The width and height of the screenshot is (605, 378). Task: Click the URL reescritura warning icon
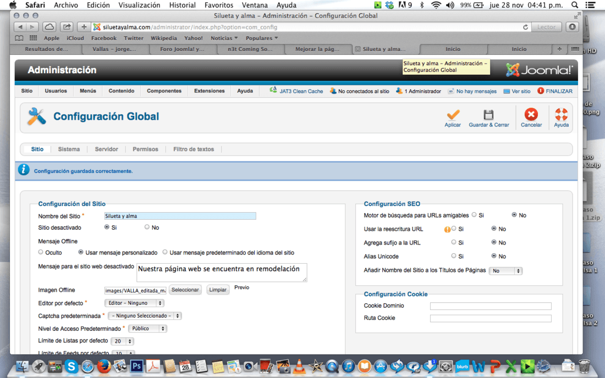click(x=447, y=229)
